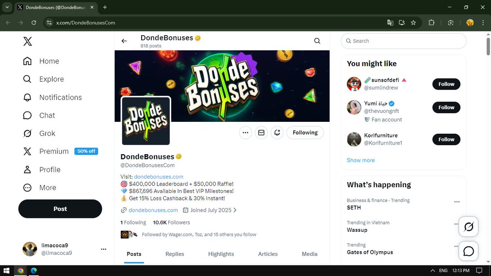The image size is (491, 276).
Task: Click the back arrow beside DondeBonuses
Action: coord(124,41)
